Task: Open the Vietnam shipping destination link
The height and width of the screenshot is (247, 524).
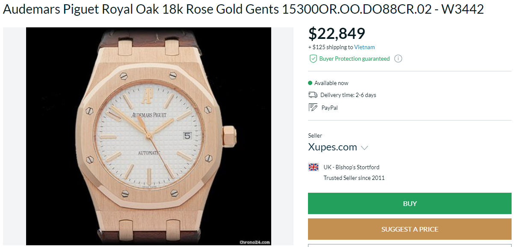Action: (x=364, y=47)
